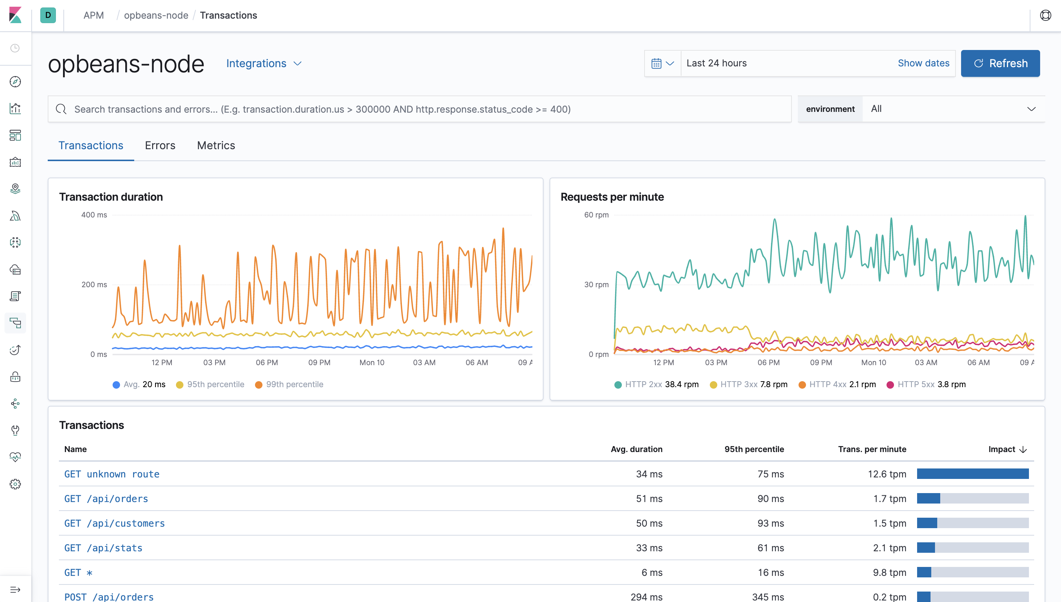Viewport: 1061px width, 602px height.
Task: Click the dependencies icon in sidebar
Action: point(16,404)
